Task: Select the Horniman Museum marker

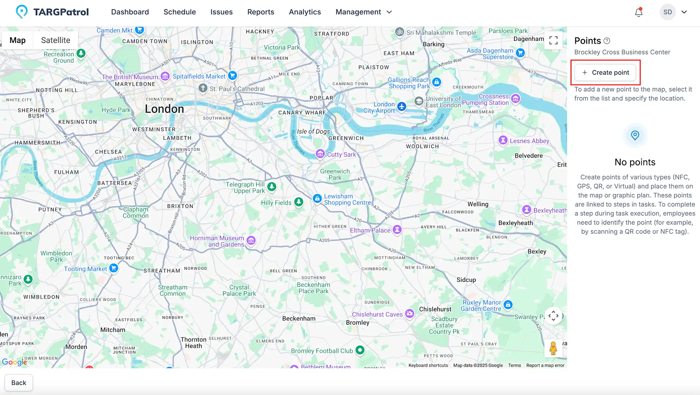Action: click(x=251, y=240)
